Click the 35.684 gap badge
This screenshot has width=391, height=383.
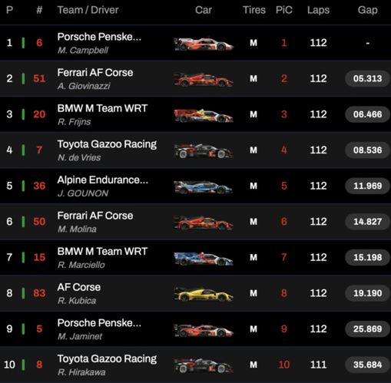coord(367,365)
